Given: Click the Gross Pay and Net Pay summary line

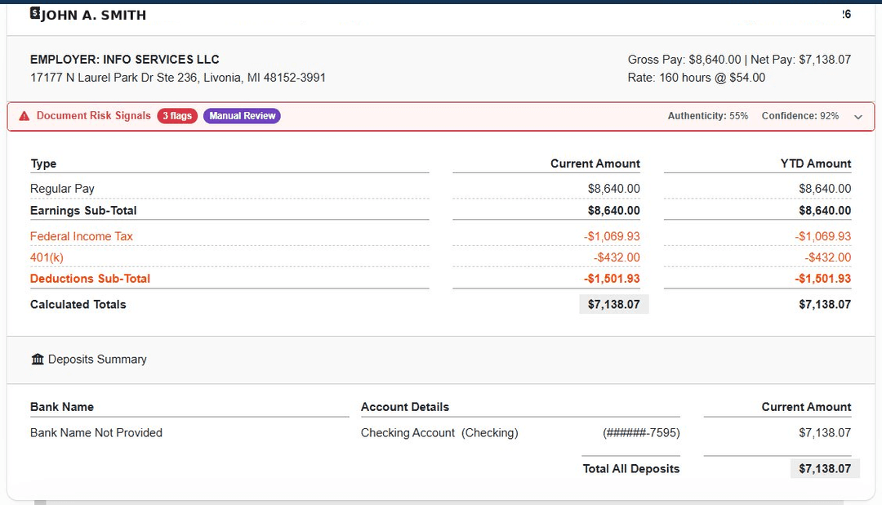Looking at the screenshot, I should pyautogui.click(x=739, y=60).
